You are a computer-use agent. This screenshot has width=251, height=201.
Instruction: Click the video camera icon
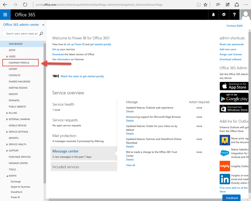[55, 76]
